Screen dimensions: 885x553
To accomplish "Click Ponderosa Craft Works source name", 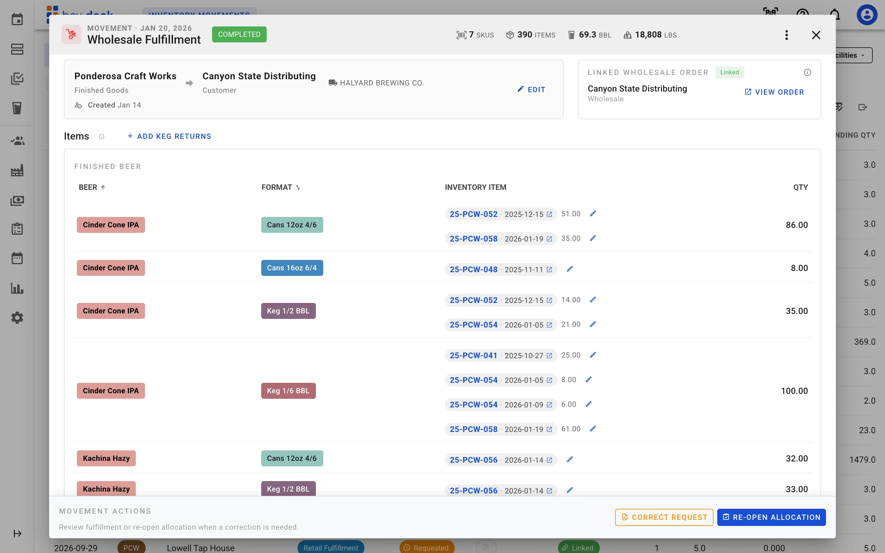I will coord(125,76).
